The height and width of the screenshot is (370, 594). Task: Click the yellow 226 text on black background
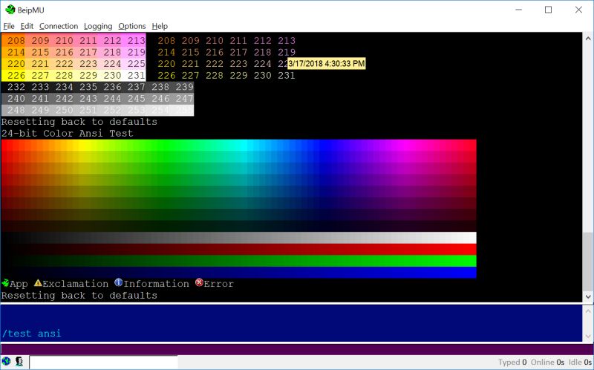tap(166, 76)
